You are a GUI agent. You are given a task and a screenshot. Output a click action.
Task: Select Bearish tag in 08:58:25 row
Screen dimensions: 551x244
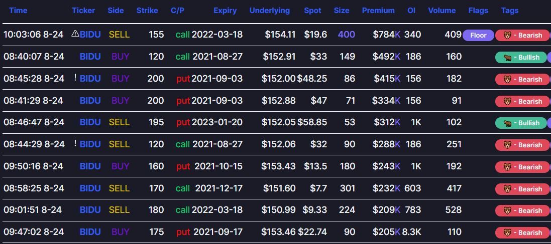pyautogui.click(x=523, y=189)
